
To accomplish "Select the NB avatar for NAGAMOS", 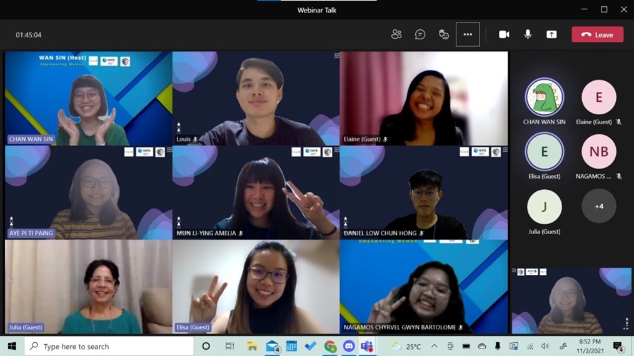I will 599,152.
